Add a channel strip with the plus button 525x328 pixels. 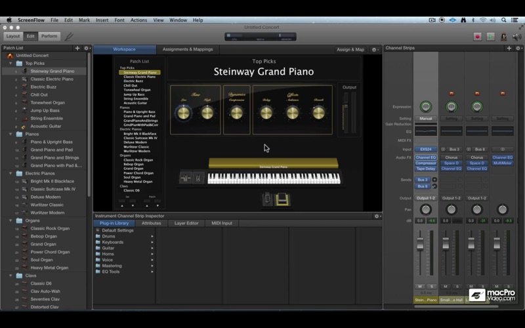click(509, 48)
